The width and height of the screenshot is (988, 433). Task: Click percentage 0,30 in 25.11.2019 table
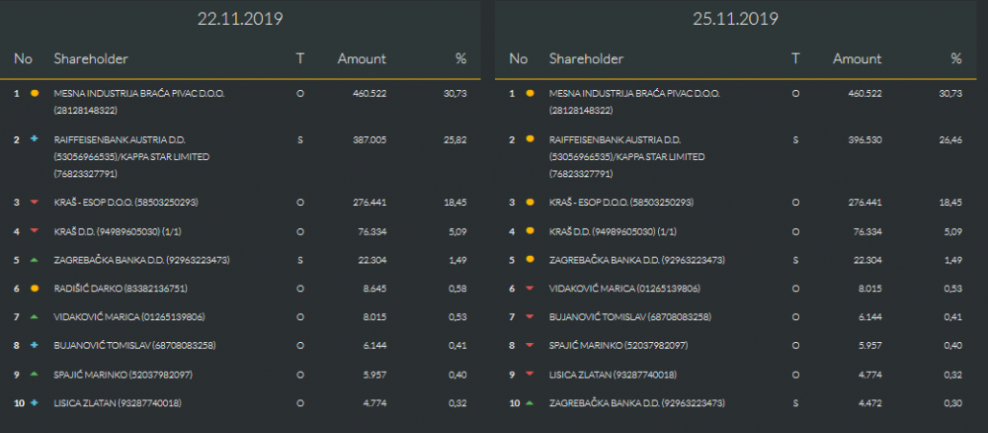[x=953, y=402]
